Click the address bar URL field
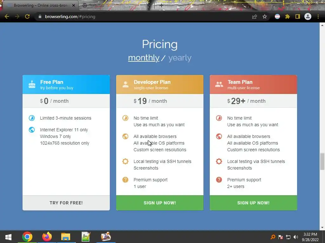Screen dimensions: 325x243 (x=143, y=16)
